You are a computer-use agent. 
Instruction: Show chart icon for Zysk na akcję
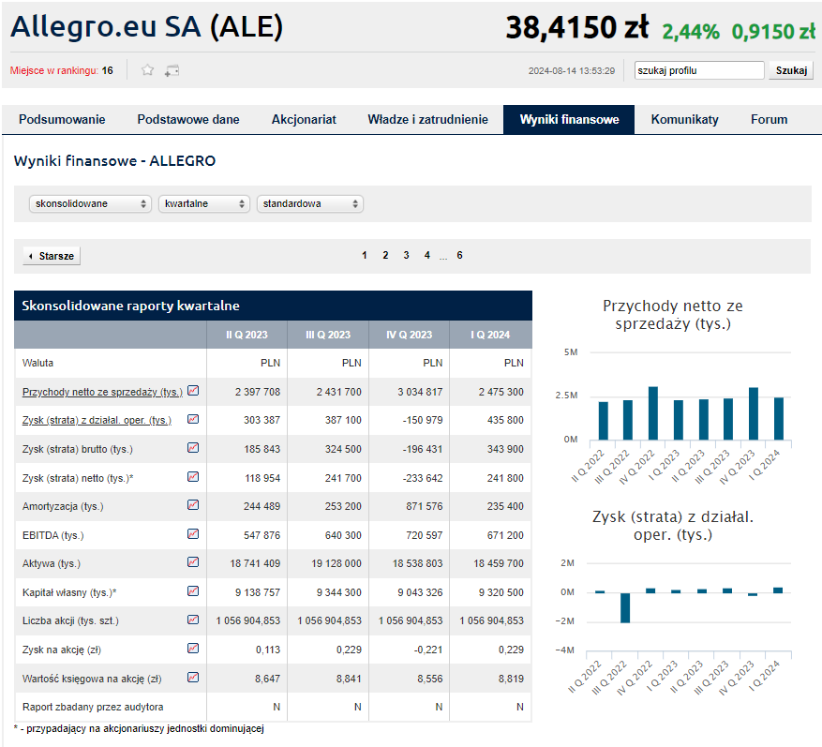(x=193, y=649)
